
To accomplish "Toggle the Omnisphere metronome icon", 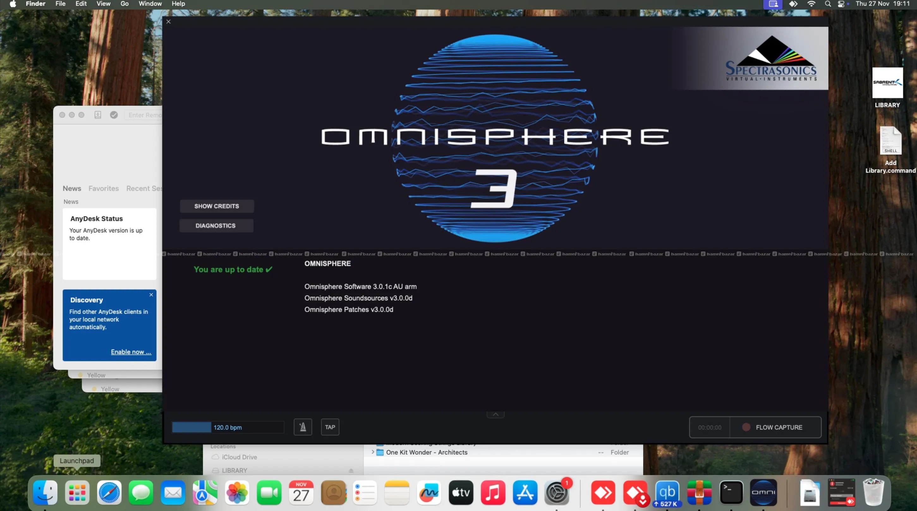I will (x=303, y=427).
